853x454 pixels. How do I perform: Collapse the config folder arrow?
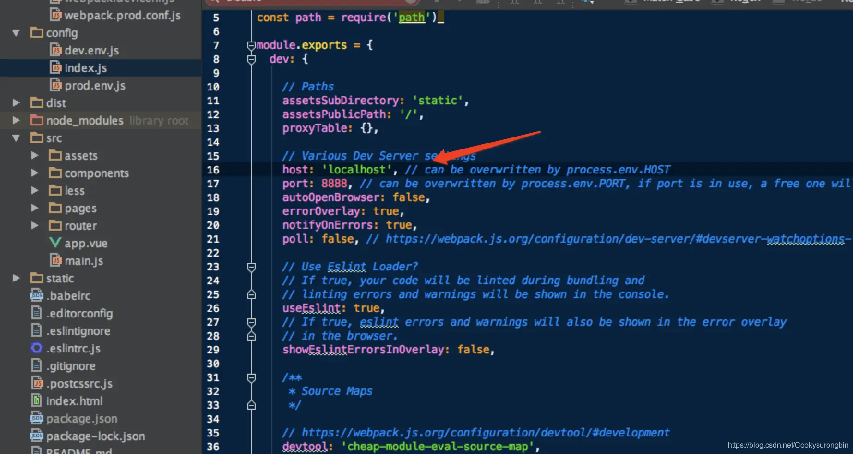(x=16, y=33)
